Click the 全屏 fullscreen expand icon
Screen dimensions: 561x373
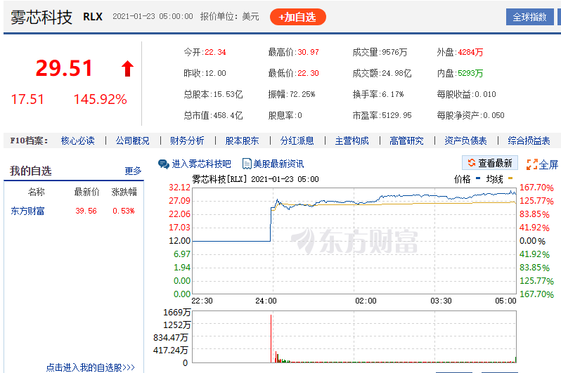[532, 164]
